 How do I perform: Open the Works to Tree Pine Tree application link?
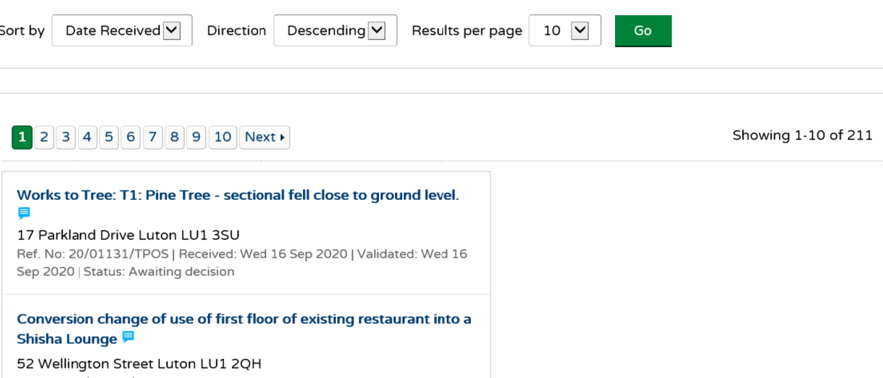238,195
